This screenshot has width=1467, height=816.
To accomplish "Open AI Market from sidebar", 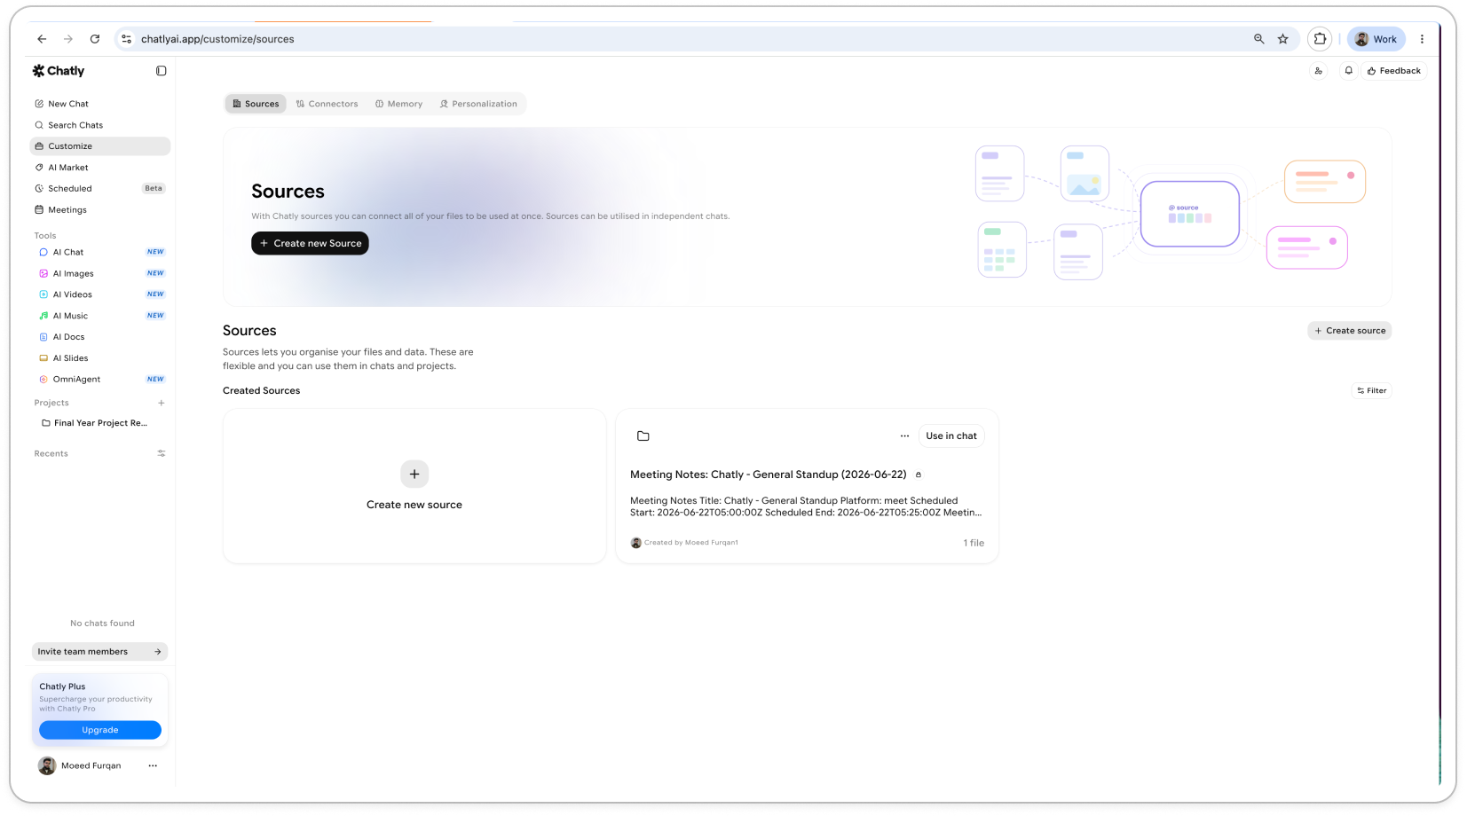I will click(x=99, y=168).
